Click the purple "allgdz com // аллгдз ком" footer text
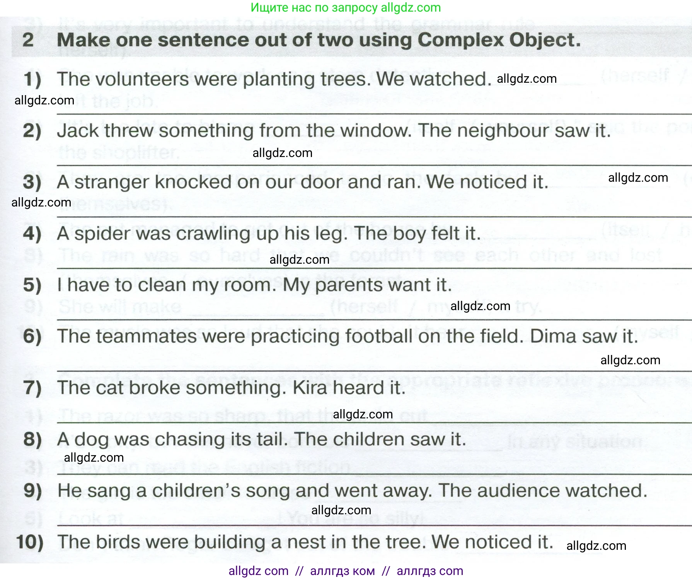 click(x=346, y=571)
